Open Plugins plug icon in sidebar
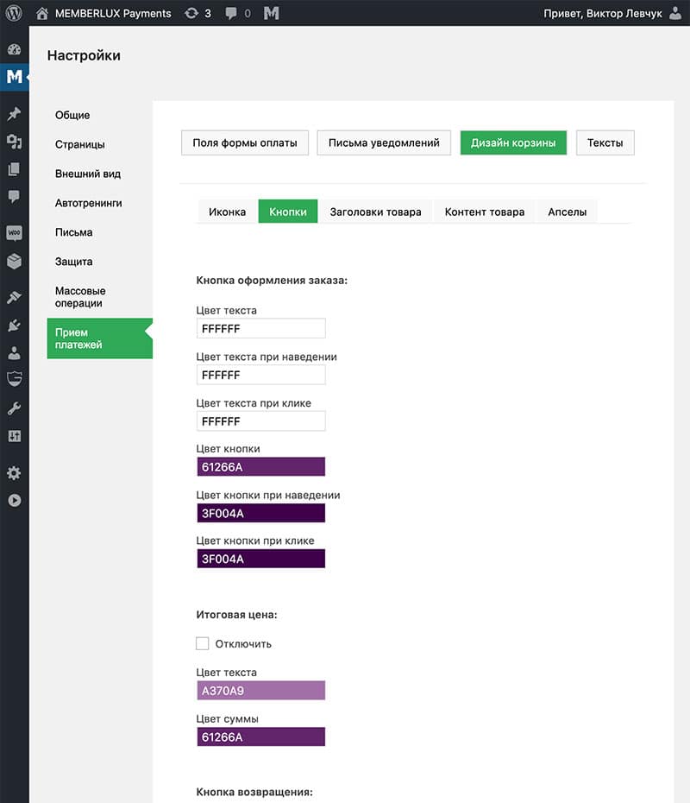This screenshot has width=690, height=803. [x=14, y=326]
